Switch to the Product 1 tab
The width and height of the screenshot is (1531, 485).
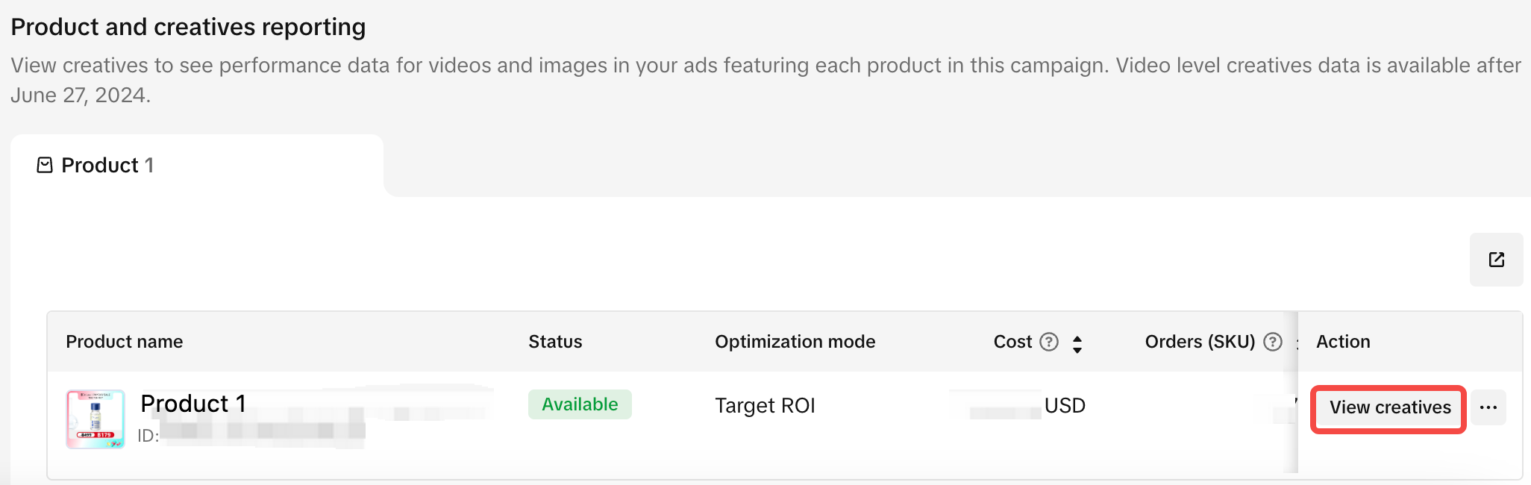point(107,165)
